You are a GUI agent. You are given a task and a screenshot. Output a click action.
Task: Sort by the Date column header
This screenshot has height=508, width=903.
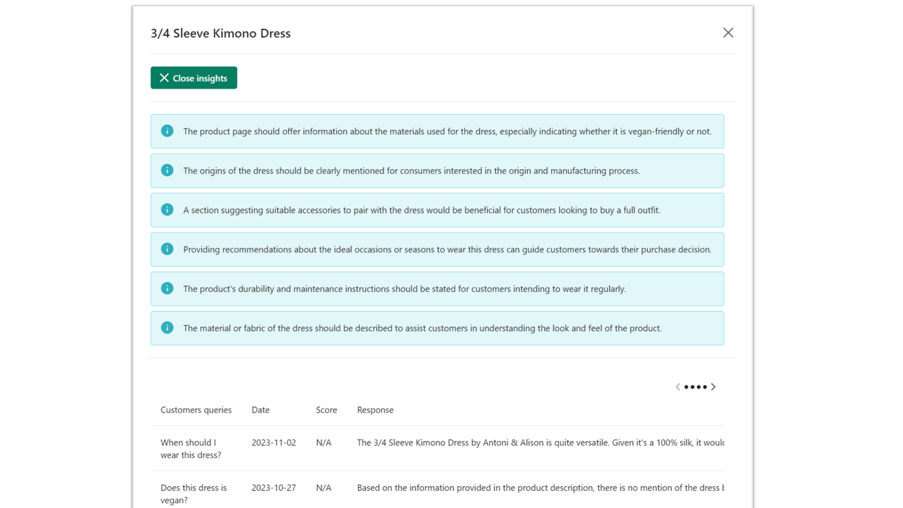tap(260, 410)
